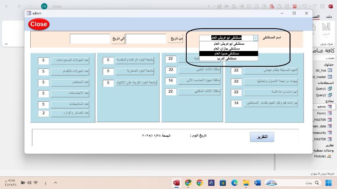Click the الى تاريخ date input box
337x189 pixels.
click(x=90, y=39)
